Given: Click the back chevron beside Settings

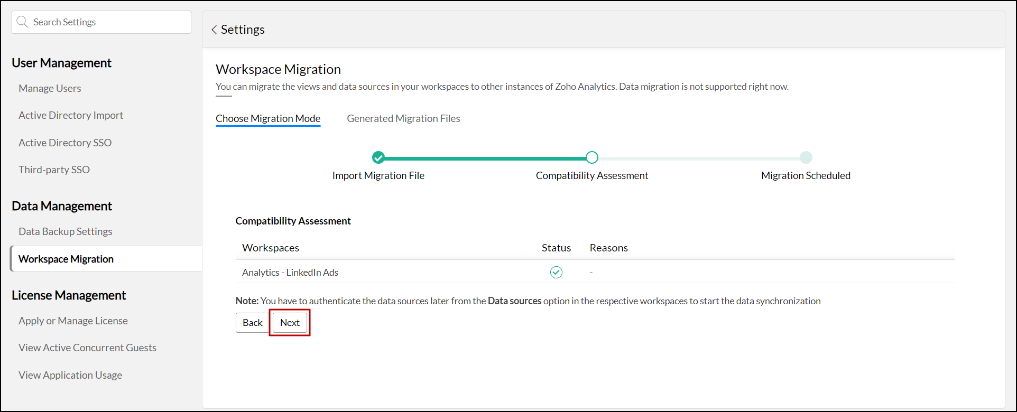Looking at the screenshot, I should (214, 30).
